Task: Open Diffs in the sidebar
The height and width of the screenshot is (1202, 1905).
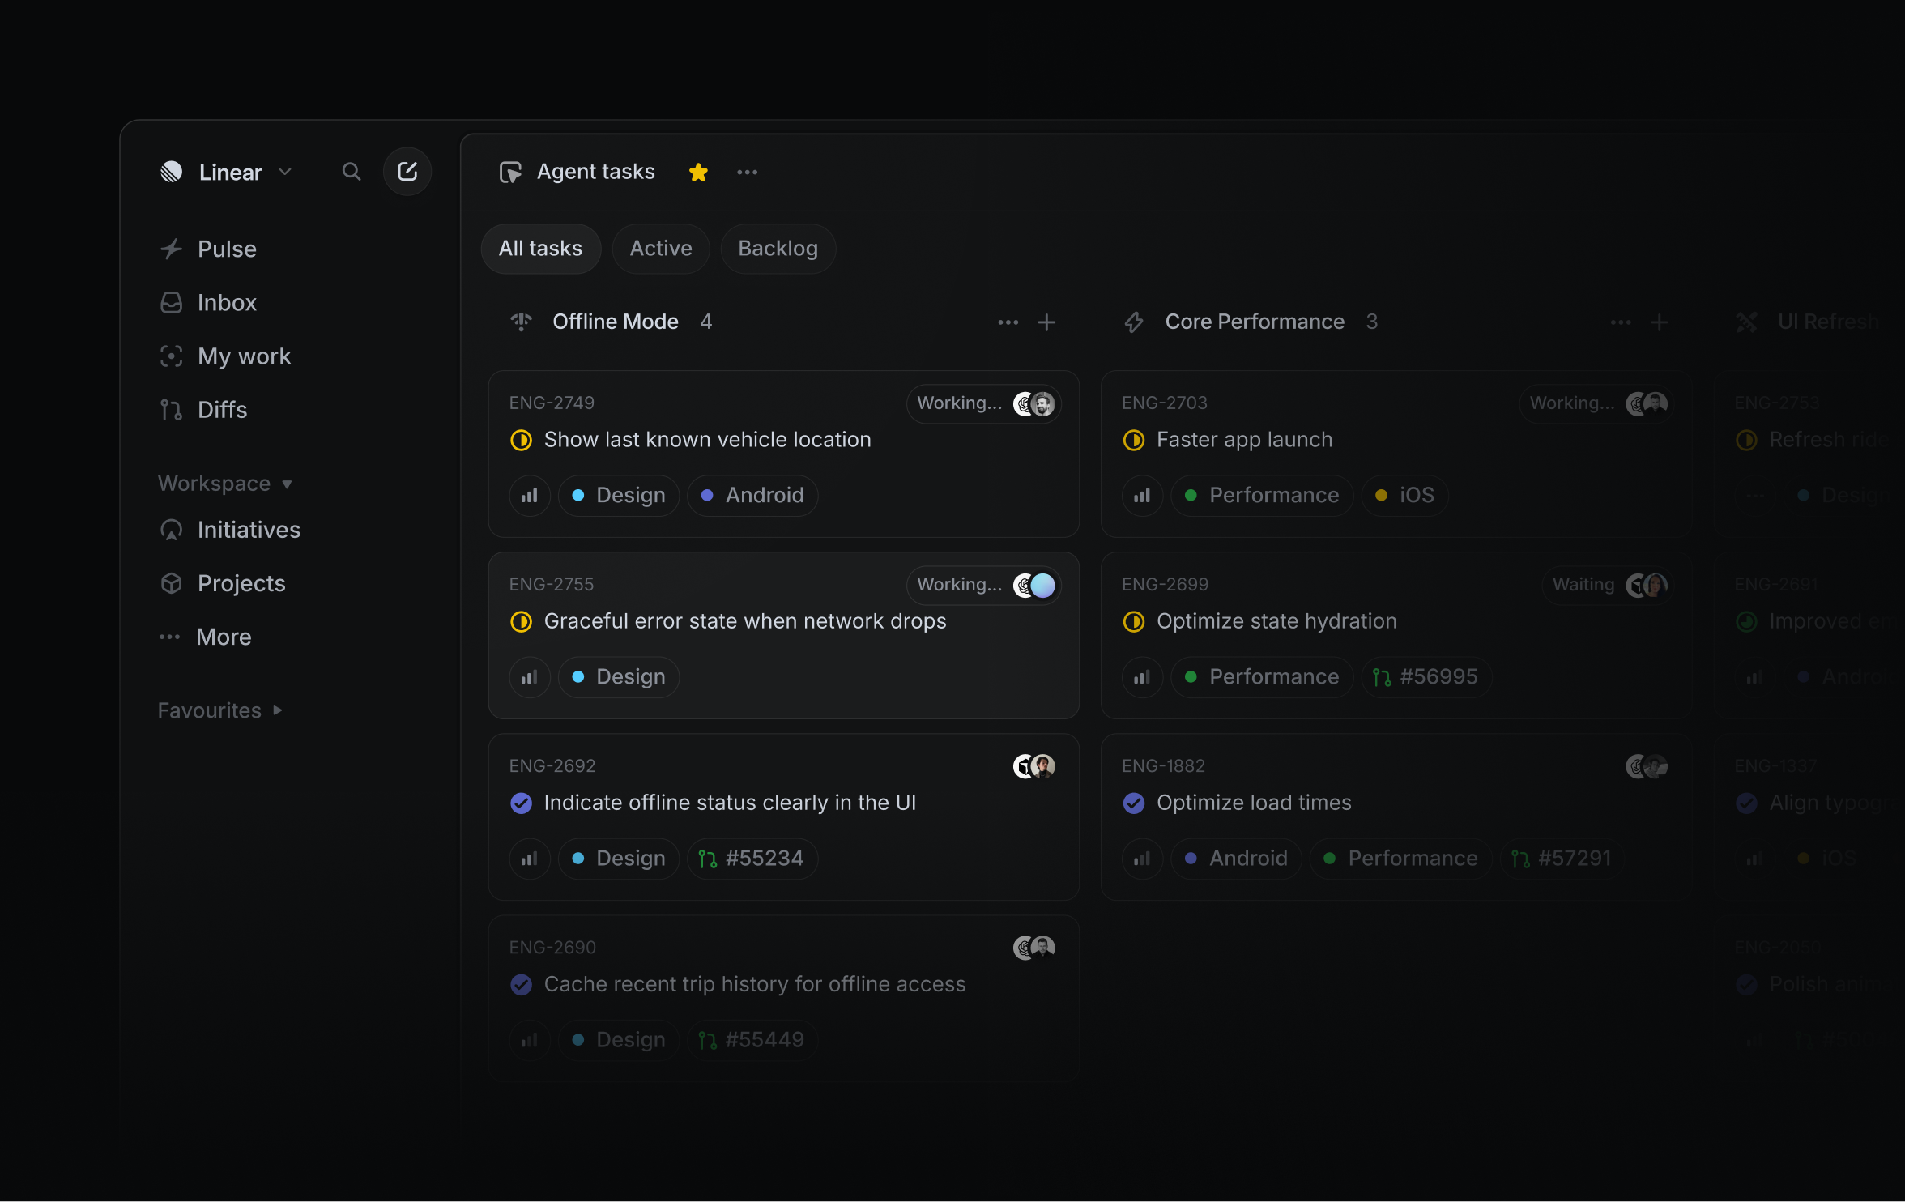Action: click(x=203, y=410)
